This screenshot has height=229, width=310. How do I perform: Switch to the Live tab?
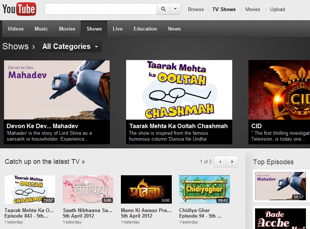click(118, 29)
